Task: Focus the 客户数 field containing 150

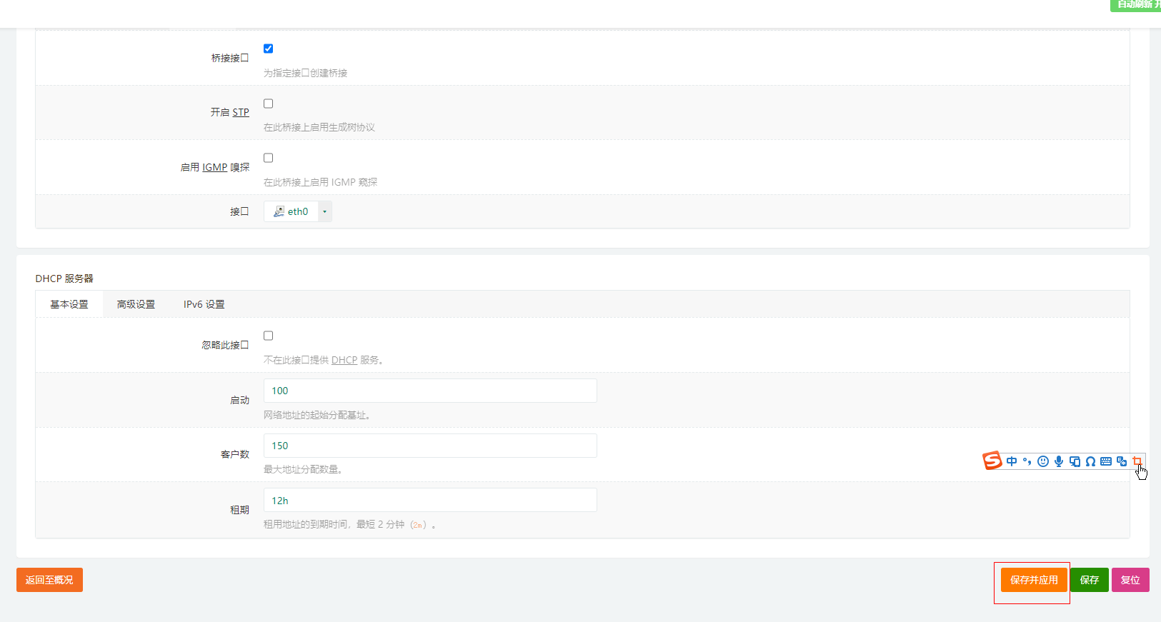Action: [430, 446]
